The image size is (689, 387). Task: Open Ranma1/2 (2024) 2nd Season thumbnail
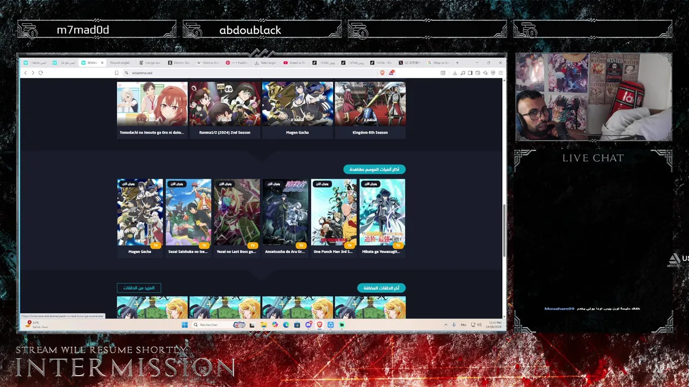[224, 104]
